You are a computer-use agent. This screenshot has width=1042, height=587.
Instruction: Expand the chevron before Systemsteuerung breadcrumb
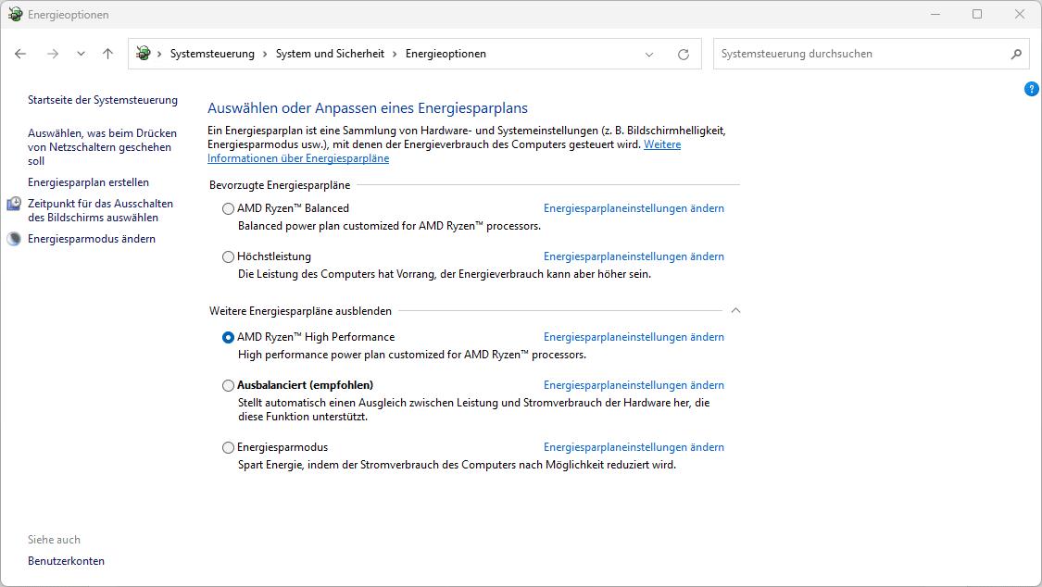point(159,54)
